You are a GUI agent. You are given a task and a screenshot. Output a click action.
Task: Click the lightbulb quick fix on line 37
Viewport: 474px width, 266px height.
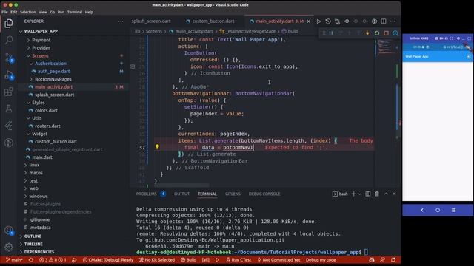(157, 147)
